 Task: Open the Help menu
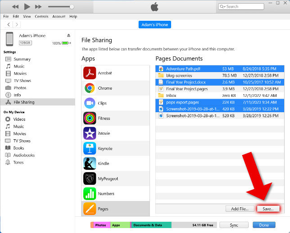(x=73, y=17)
